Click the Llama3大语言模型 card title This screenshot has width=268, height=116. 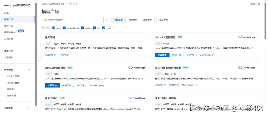(x=165, y=37)
